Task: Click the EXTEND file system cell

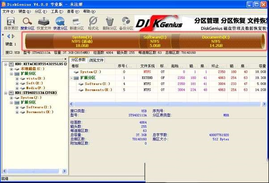Action: pos(147,78)
